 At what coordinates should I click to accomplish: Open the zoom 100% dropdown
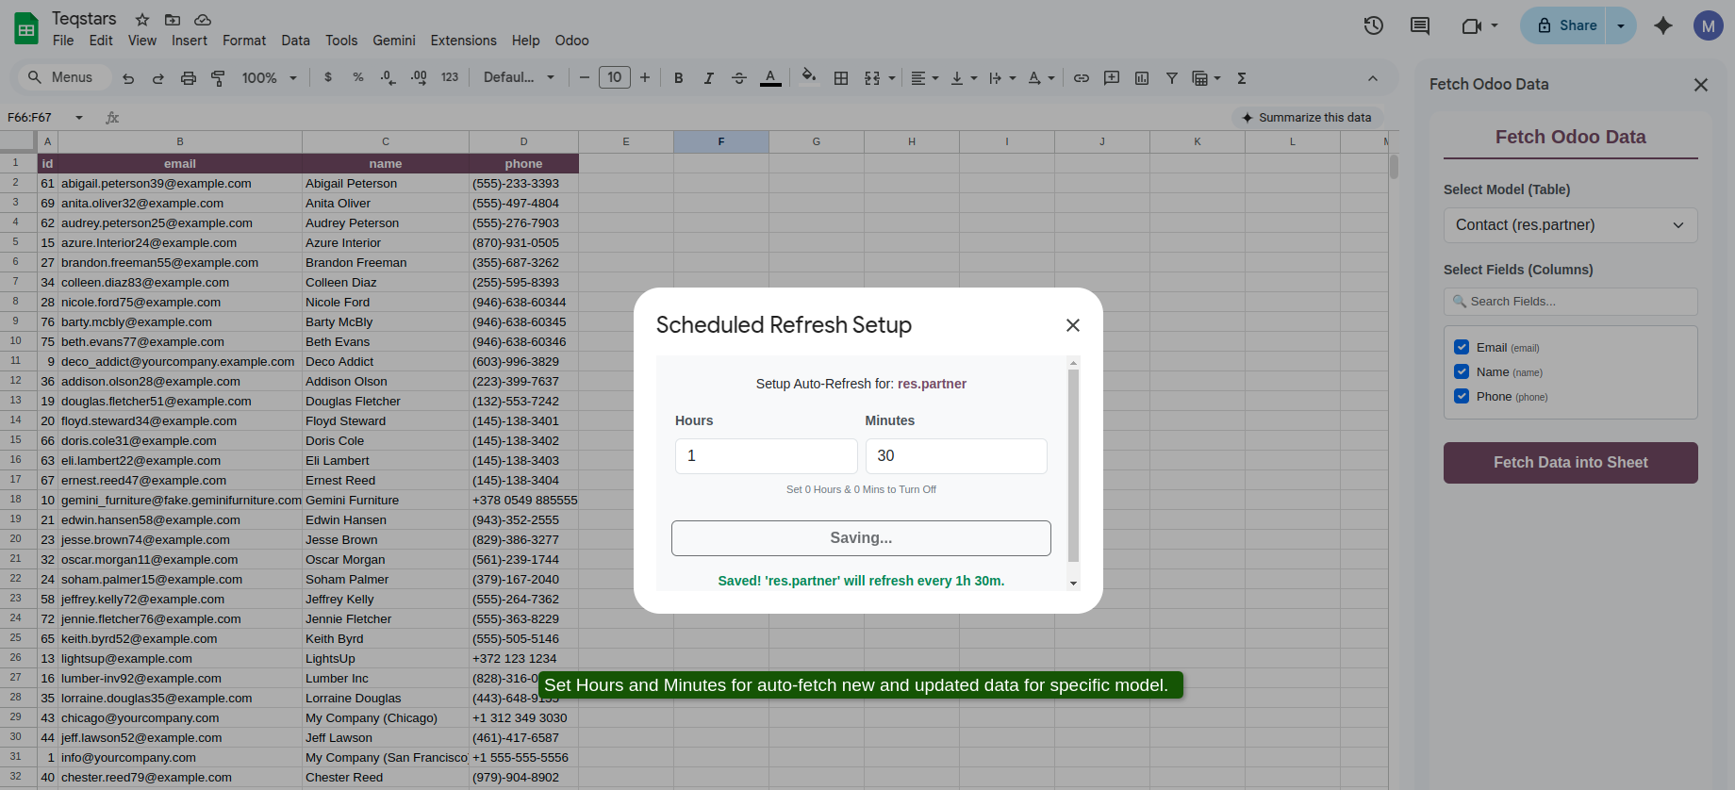(270, 78)
